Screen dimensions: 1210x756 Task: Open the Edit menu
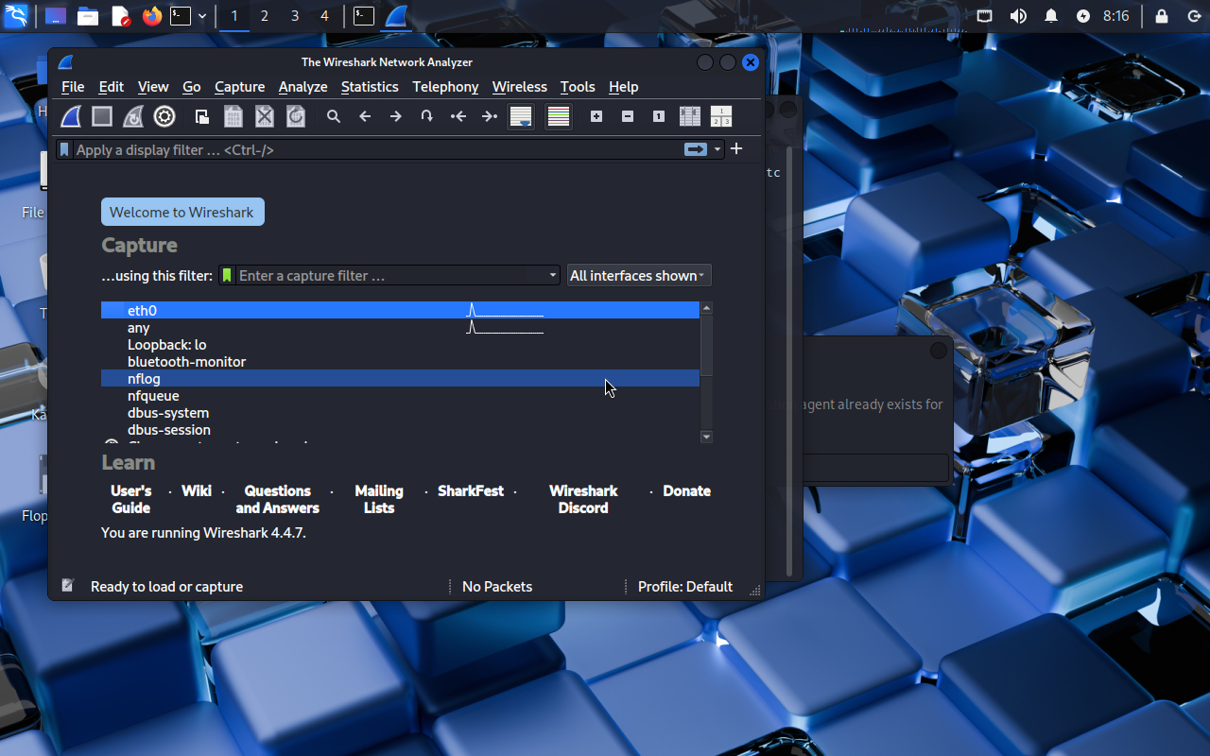click(x=112, y=86)
